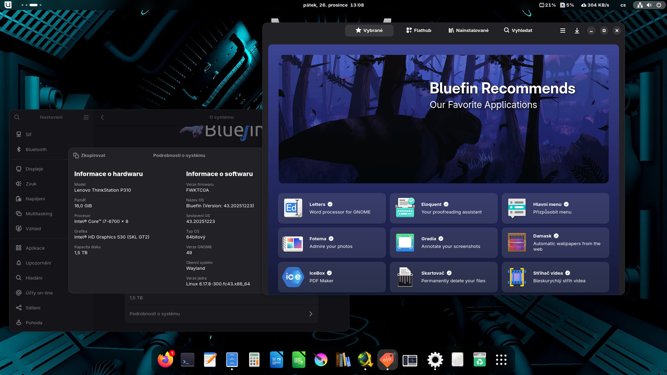Click the Zkopírovat button
Viewport: 667px width, 375px height.
click(89, 156)
